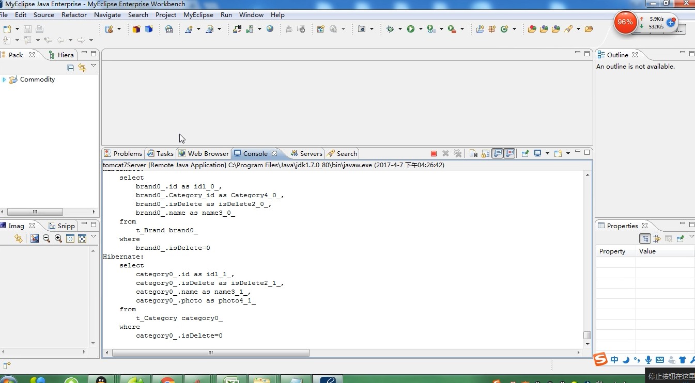Viewport: 695px width, 383px height.
Task: Click the Value column header
Action: 666,251
